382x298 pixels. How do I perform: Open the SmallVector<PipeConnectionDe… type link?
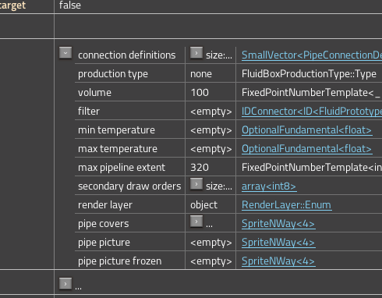pos(312,55)
